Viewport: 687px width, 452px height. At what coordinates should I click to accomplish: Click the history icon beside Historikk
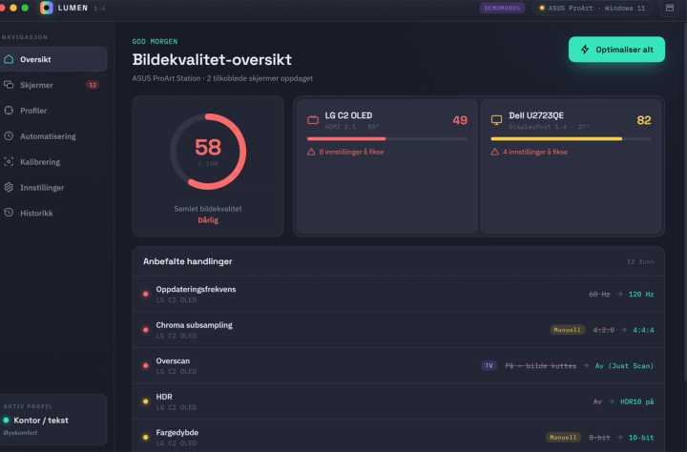[9, 213]
